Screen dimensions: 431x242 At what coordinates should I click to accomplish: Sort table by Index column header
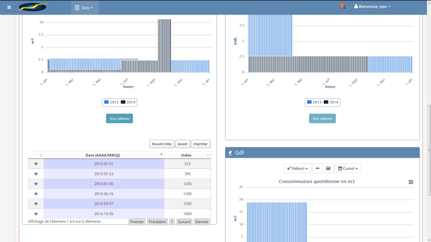coord(187,155)
